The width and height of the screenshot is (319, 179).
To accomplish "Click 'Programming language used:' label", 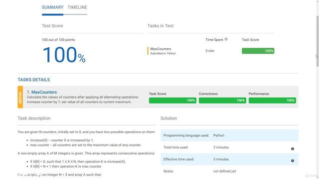I will (186, 135).
